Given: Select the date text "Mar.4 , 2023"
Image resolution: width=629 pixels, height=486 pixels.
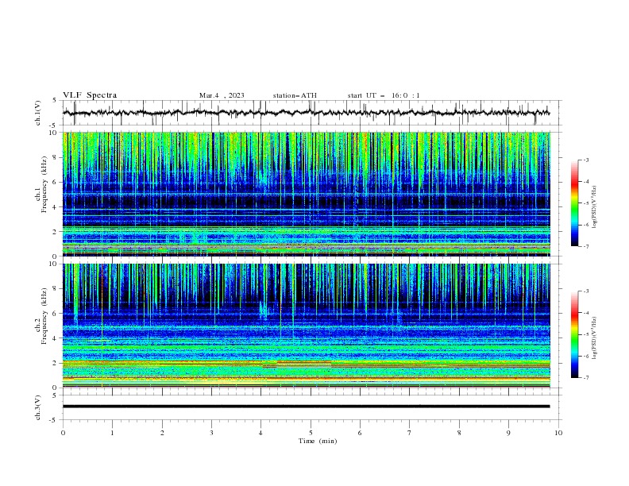Looking at the screenshot, I should point(222,95).
